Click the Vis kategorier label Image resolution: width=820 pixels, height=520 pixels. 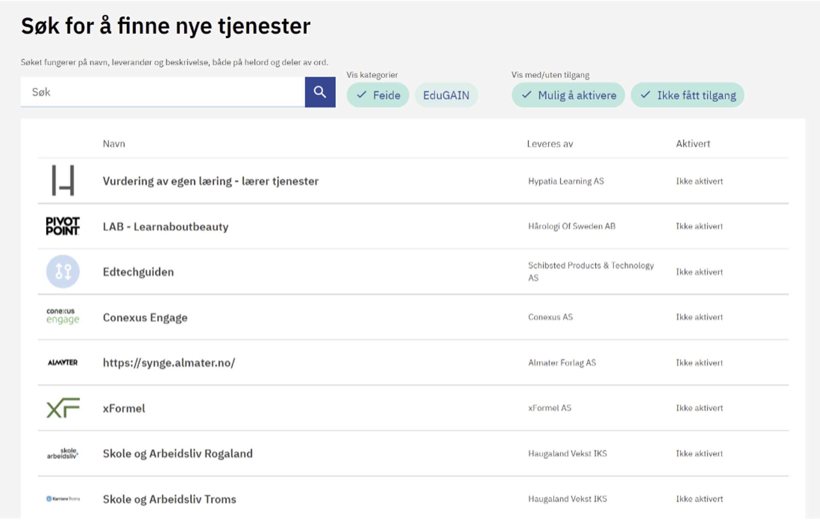372,75
